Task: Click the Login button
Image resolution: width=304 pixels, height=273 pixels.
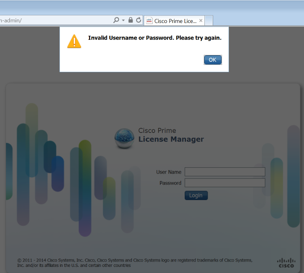Action: click(196, 195)
